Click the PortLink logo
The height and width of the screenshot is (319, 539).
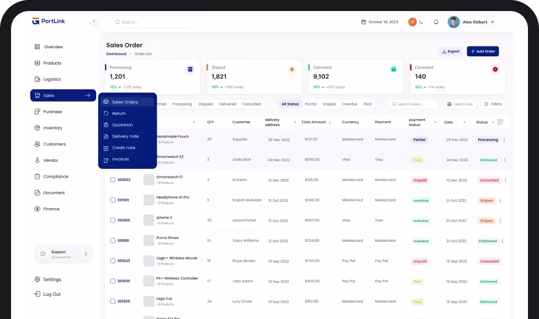pyautogui.click(x=49, y=22)
